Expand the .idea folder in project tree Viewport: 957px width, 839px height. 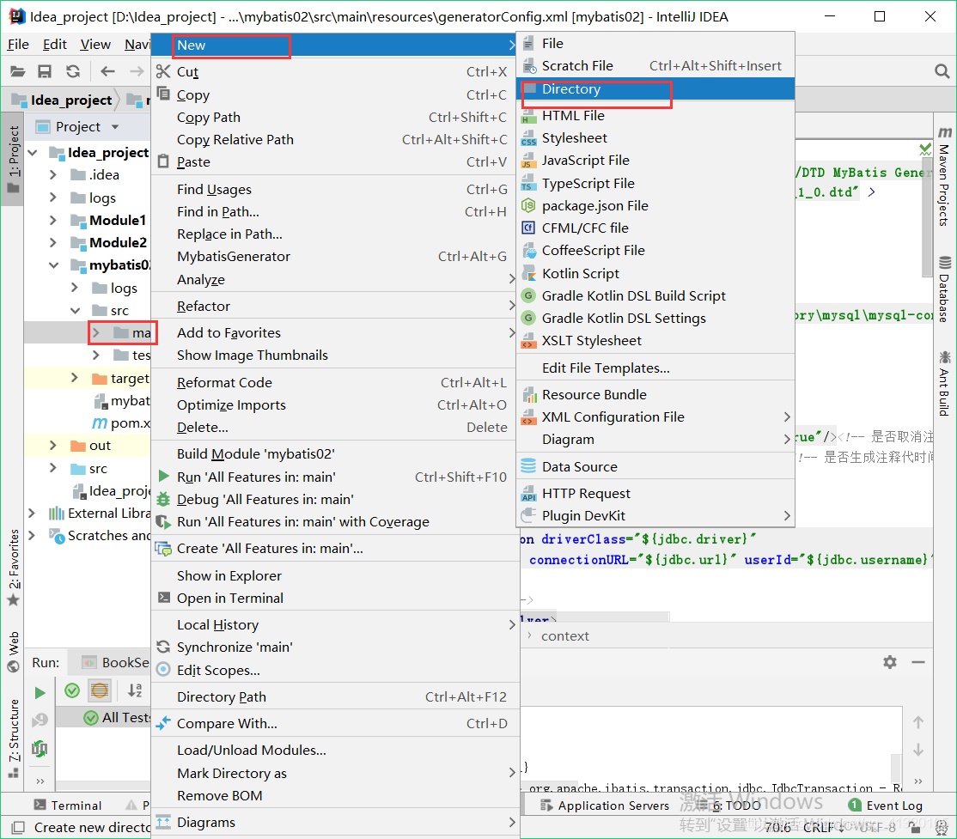[53, 175]
